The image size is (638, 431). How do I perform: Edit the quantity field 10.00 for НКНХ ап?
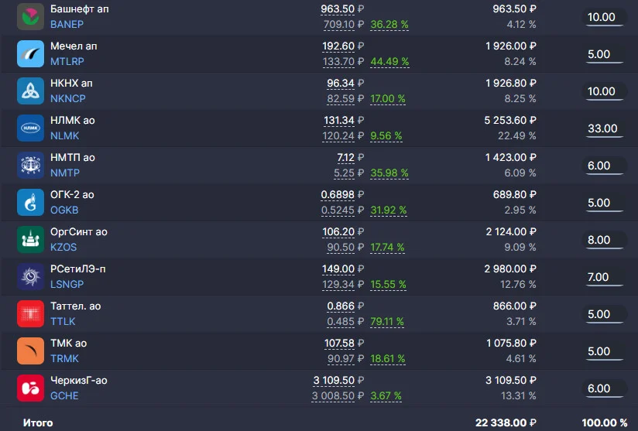pos(604,91)
